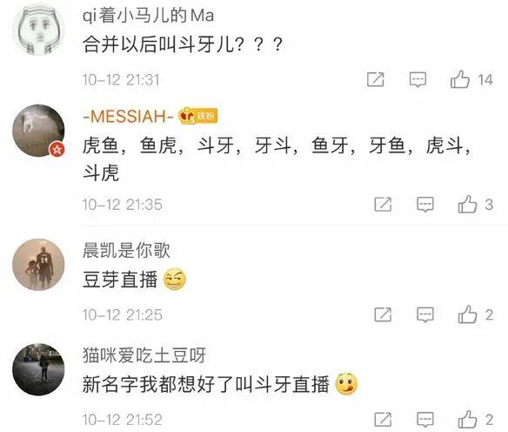Tap the 铁粉 fan badge next to -MESSIAH-
The width and height of the screenshot is (508, 432).
[198, 116]
